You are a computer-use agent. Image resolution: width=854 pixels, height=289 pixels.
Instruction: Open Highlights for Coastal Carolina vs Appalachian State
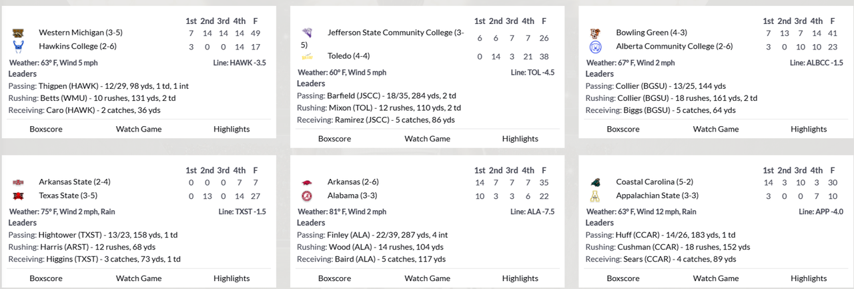coord(808,278)
